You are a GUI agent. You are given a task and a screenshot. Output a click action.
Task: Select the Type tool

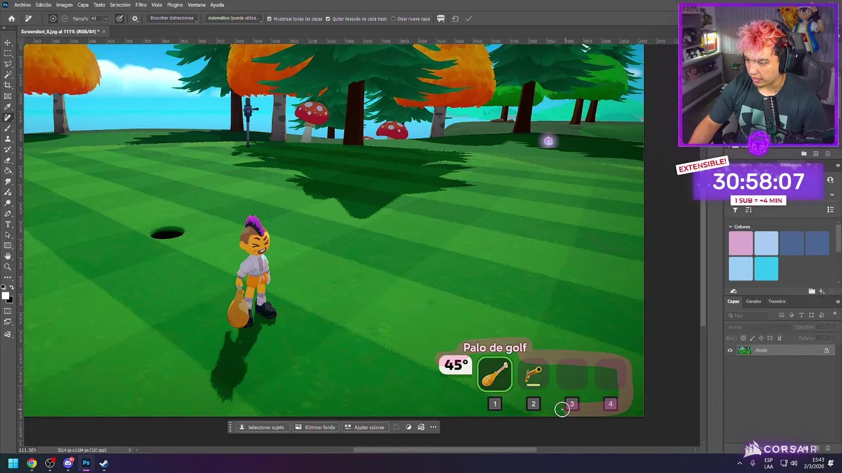click(8, 225)
